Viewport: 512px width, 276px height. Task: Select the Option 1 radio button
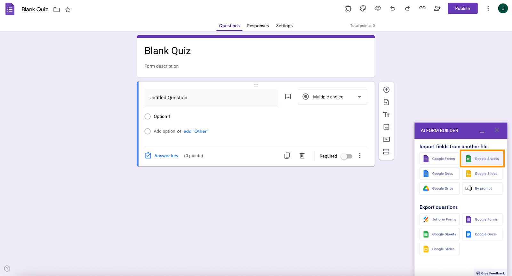pyautogui.click(x=148, y=117)
